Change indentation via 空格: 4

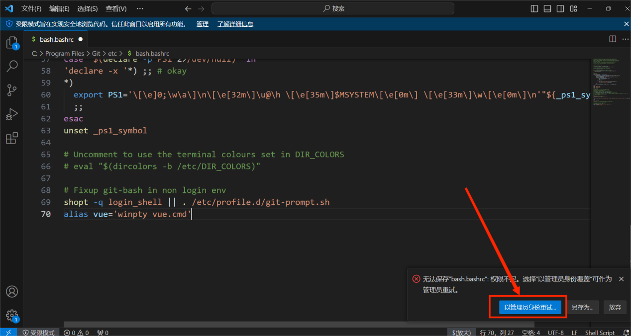pyautogui.click(x=531, y=333)
